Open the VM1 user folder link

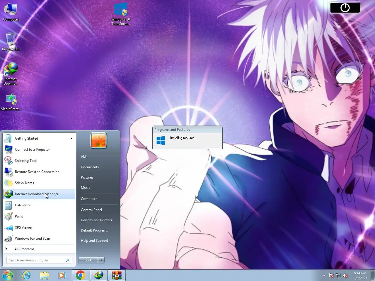pyautogui.click(x=98, y=157)
